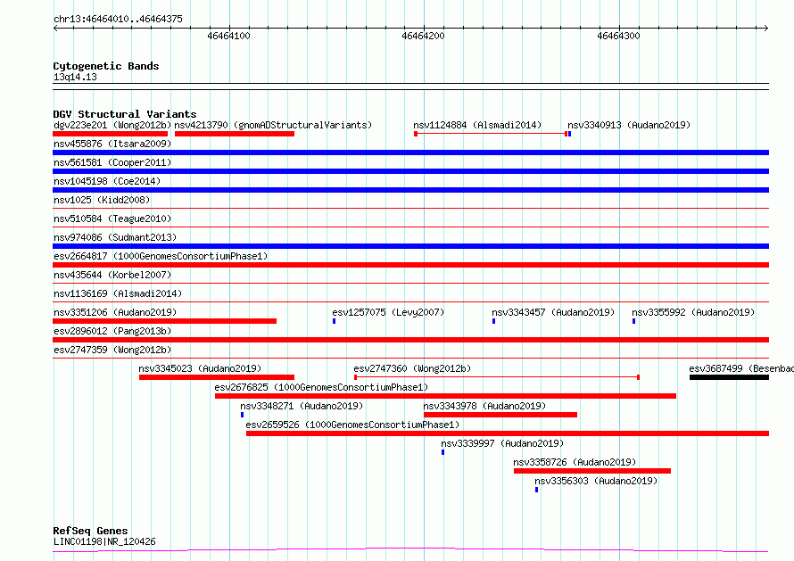This screenshot has height=561, width=794.
Task: Click the nsv561581 (Cooper2011) label
Action: point(112,162)
